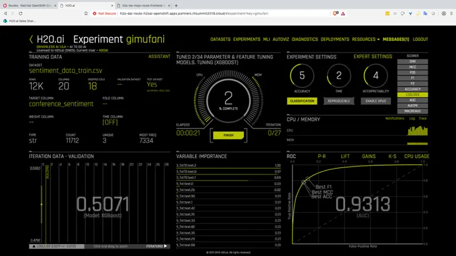Click the Brave rewards triangle icon
This screenshot has width=456, height=256.
coord(343,13)
